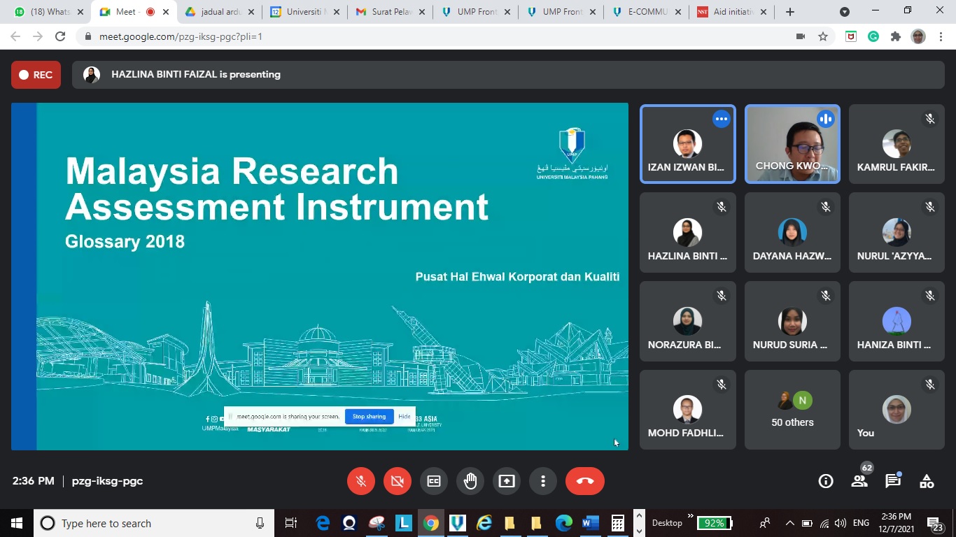Click camera permission icon in address bar

point(801,36)
